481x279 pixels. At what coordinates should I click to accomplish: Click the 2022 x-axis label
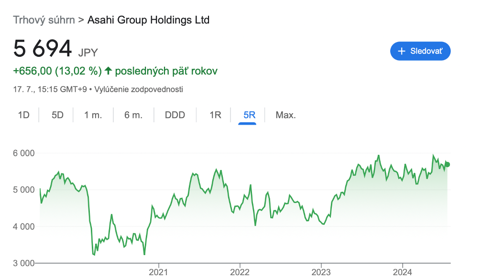(x=240, y=272)
